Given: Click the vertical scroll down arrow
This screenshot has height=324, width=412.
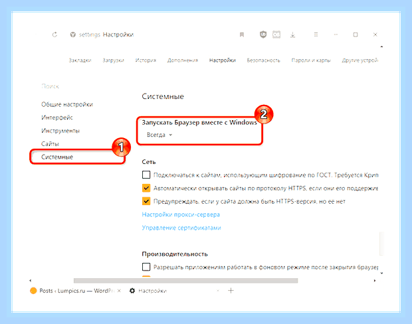Looking at the screenshot, I should 381,274.
